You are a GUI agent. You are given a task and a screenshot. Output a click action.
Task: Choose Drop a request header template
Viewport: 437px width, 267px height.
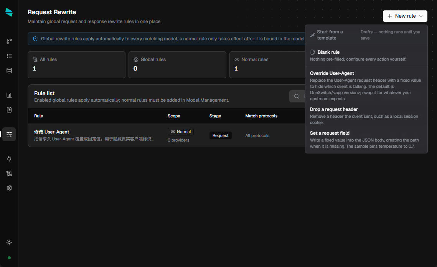(x=366, y=116)
